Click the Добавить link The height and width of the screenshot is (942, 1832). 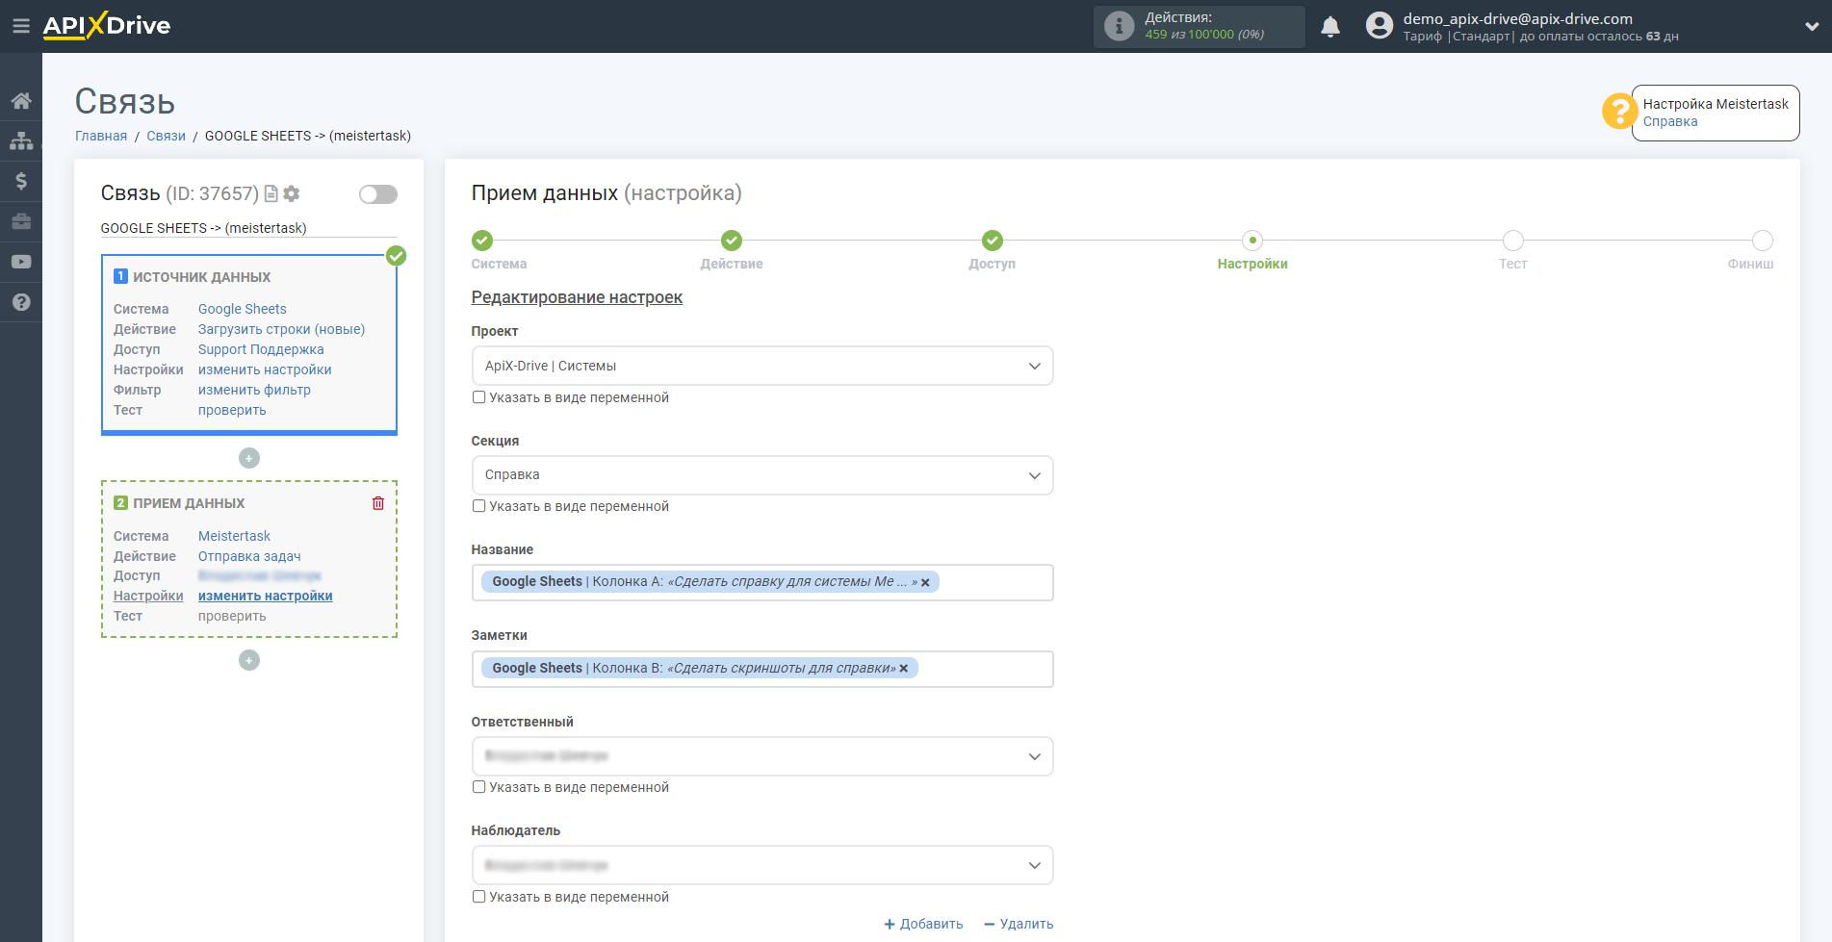pos(923,924)
